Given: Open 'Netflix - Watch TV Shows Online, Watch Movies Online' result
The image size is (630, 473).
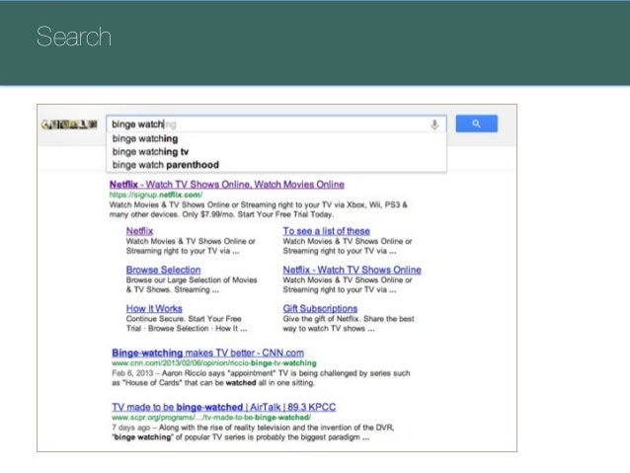Looking at the screenshot, I should click(x=227, y=185).
